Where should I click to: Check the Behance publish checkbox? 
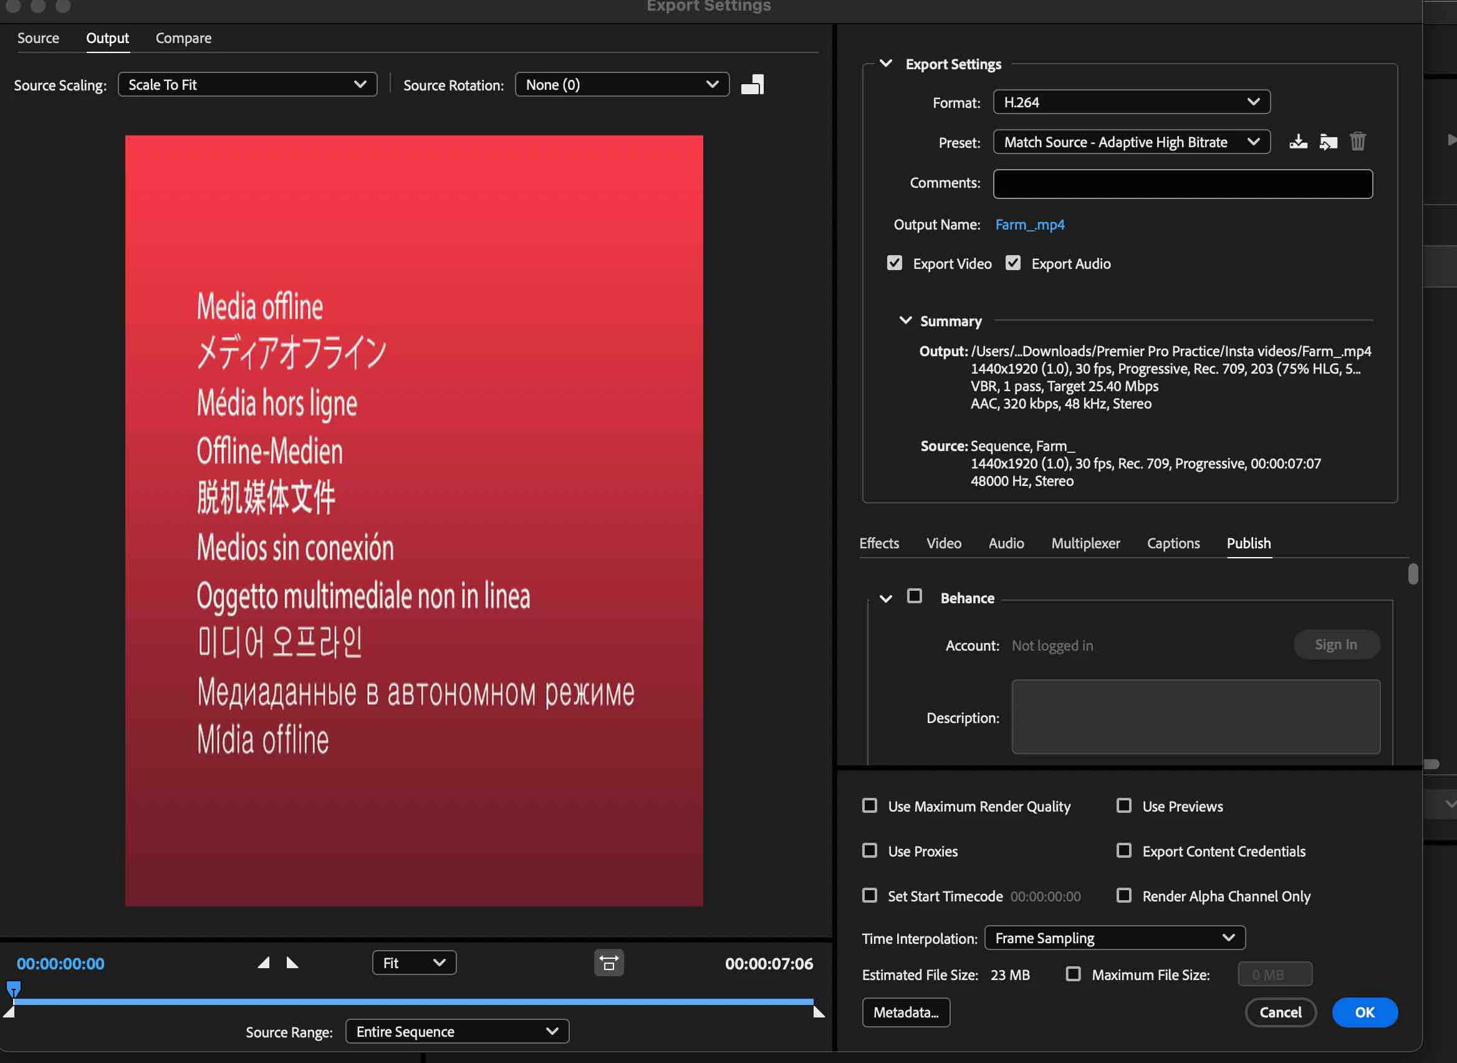tap(914, 596)
